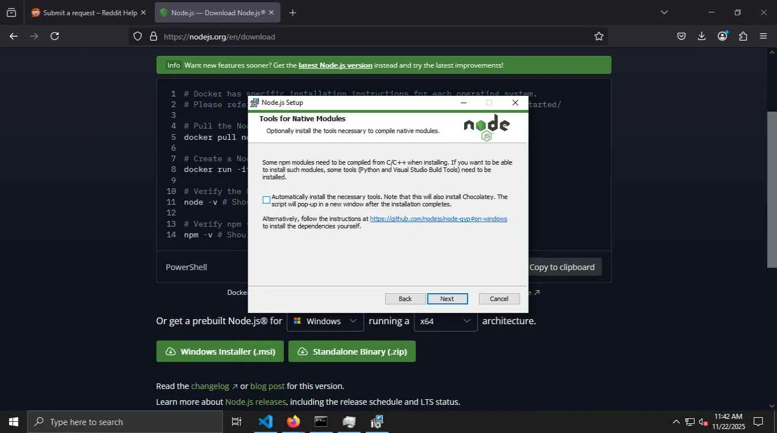Download the Windows Installer (.msi)

220,351
